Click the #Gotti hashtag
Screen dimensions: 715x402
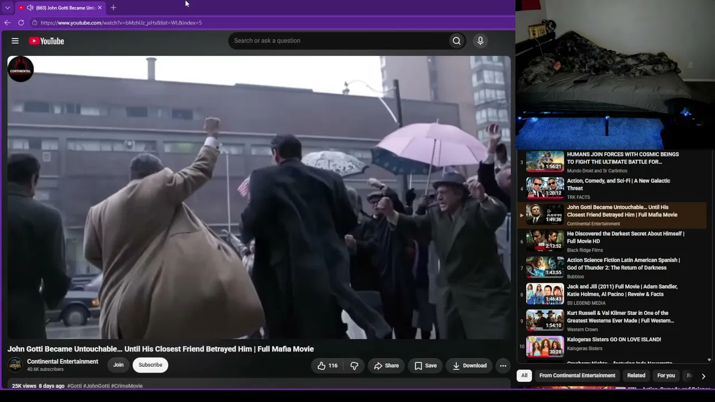point(74,386)
